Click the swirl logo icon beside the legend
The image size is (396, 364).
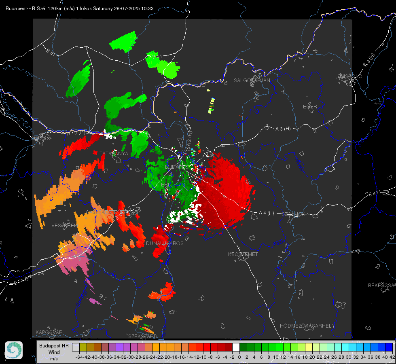click(x=14, y=350)
